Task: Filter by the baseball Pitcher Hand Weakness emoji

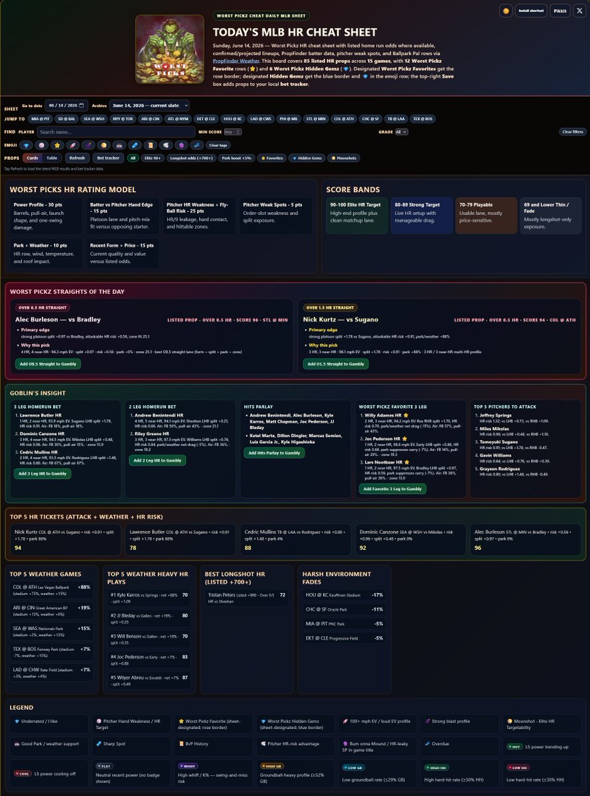Action: [41, 145]
